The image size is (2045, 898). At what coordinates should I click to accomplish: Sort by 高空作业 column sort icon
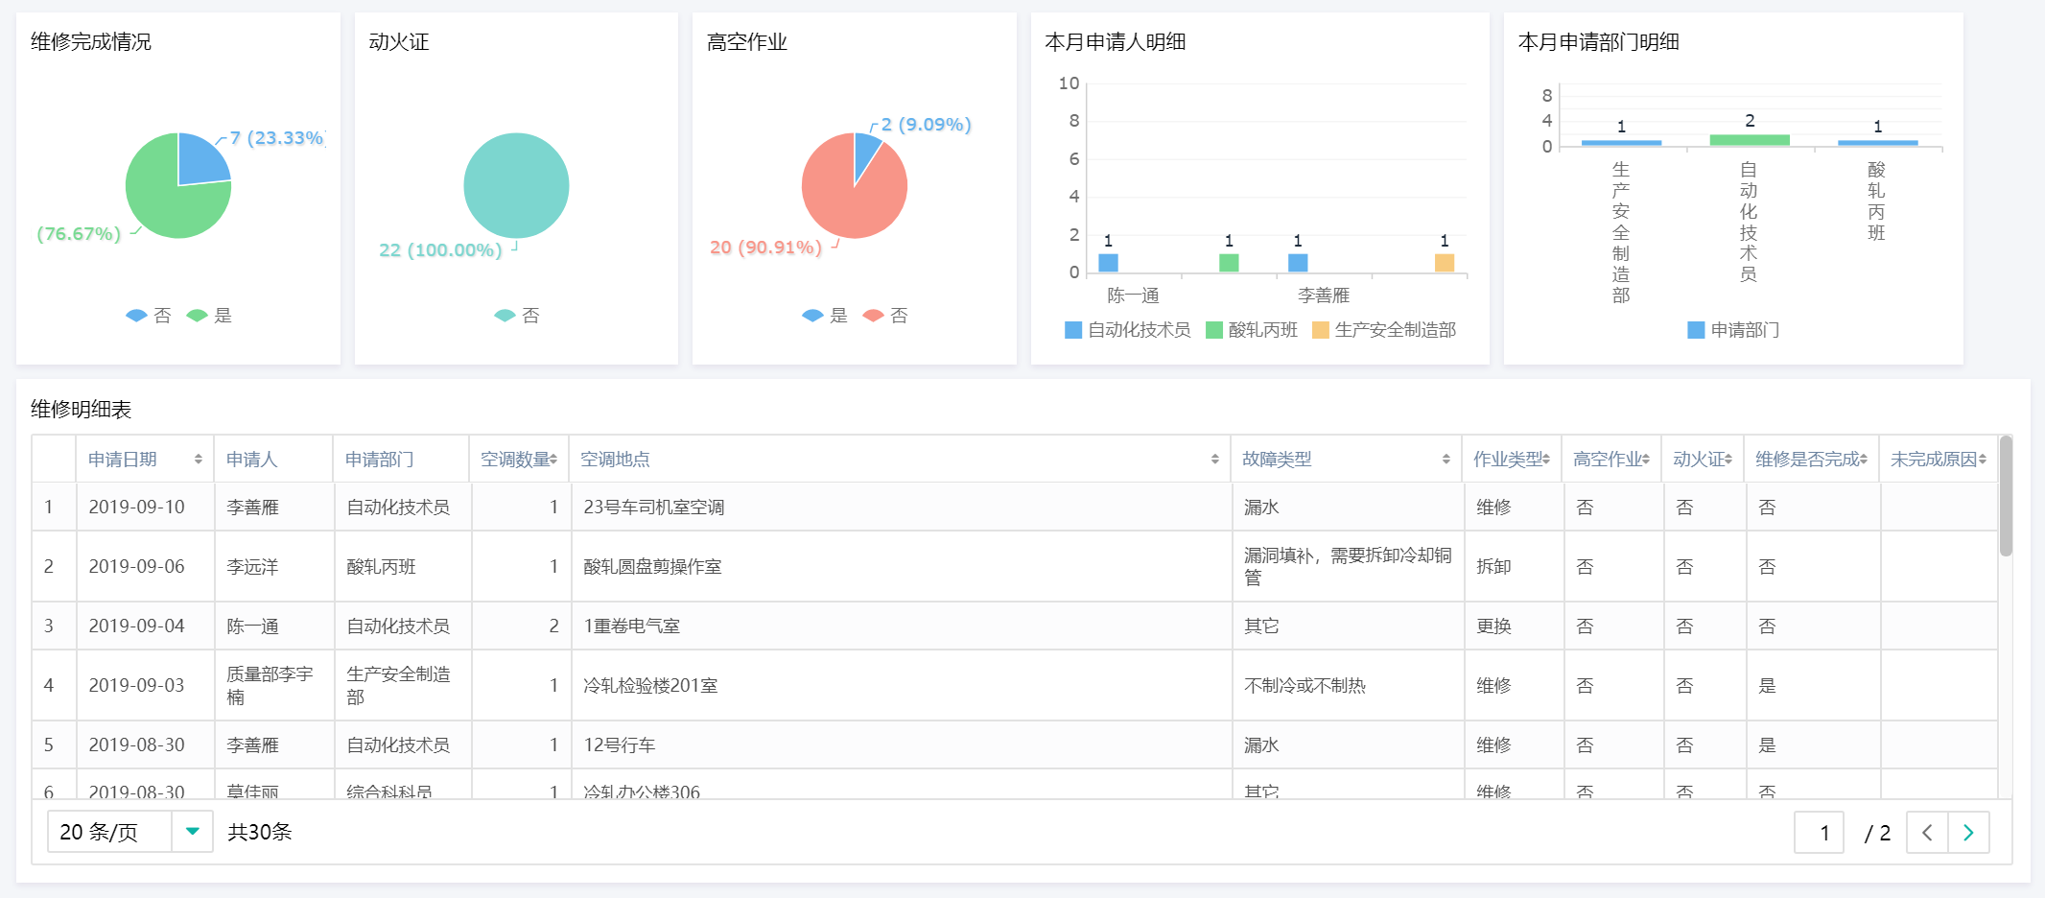coord(1646,460)
